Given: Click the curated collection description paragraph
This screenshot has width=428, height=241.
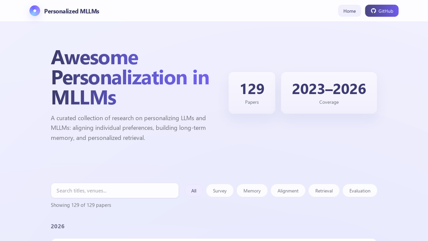Looking at the screenshot, I should (128, 128).
